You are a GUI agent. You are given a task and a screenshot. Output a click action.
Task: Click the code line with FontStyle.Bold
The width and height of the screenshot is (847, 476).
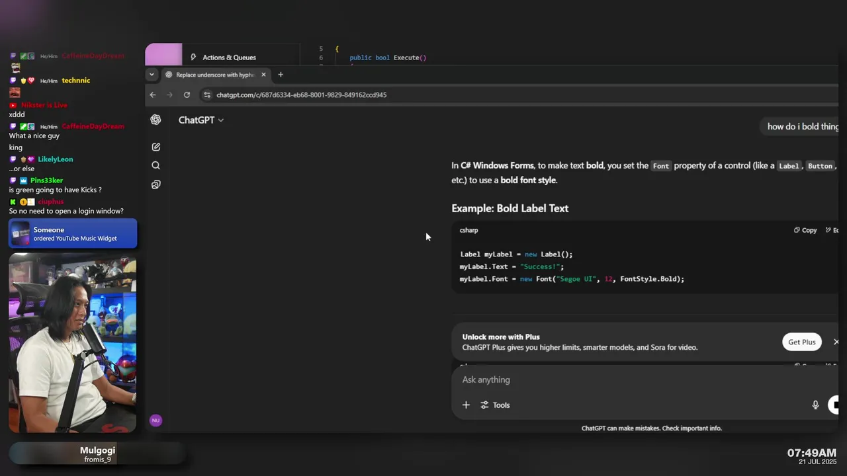[572, 279]
